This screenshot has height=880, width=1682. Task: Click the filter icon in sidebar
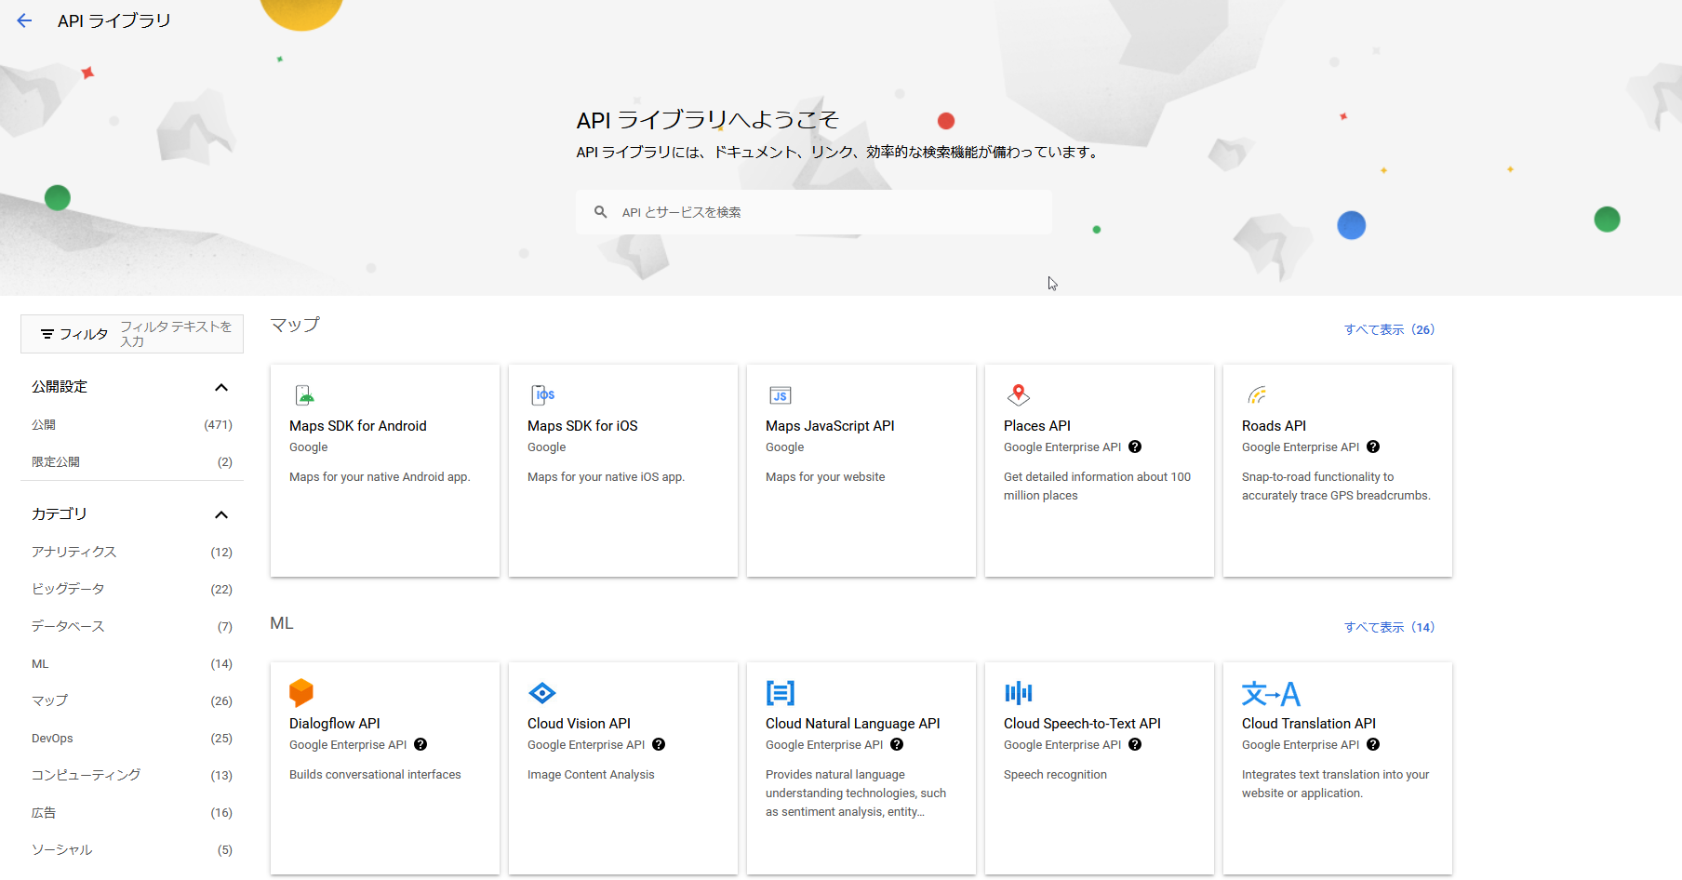pyautogui.click(x=47, y=334)
